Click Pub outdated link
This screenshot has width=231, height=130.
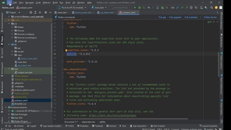click(x=191, y=17)
